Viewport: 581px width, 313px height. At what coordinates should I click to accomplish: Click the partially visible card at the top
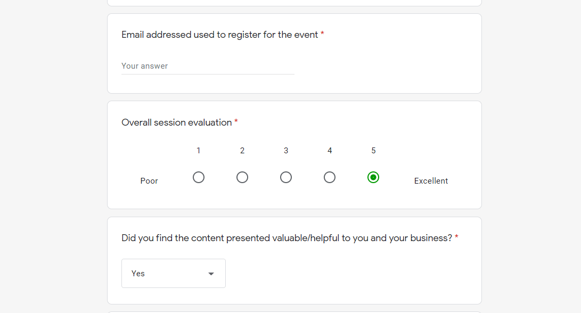pos(294,2)
